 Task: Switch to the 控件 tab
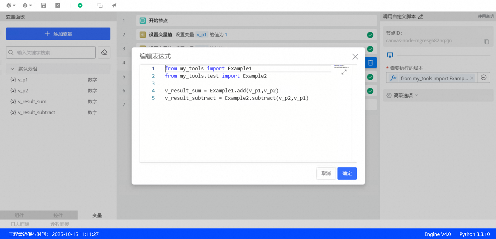point(58,215)
